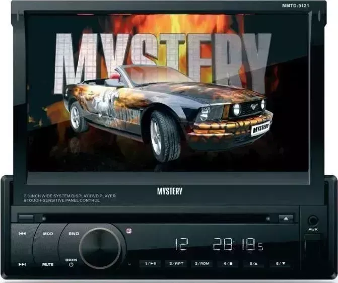Click the disc eject button
Image resolution: width=338 pixels, height=283 pixels.
coord(286,219)
